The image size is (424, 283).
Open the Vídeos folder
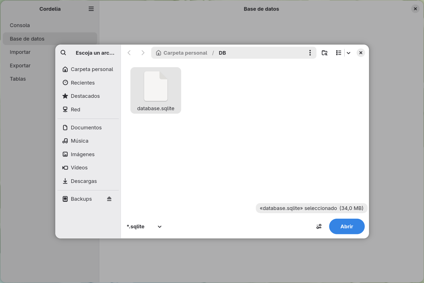[x=88, y=168]
